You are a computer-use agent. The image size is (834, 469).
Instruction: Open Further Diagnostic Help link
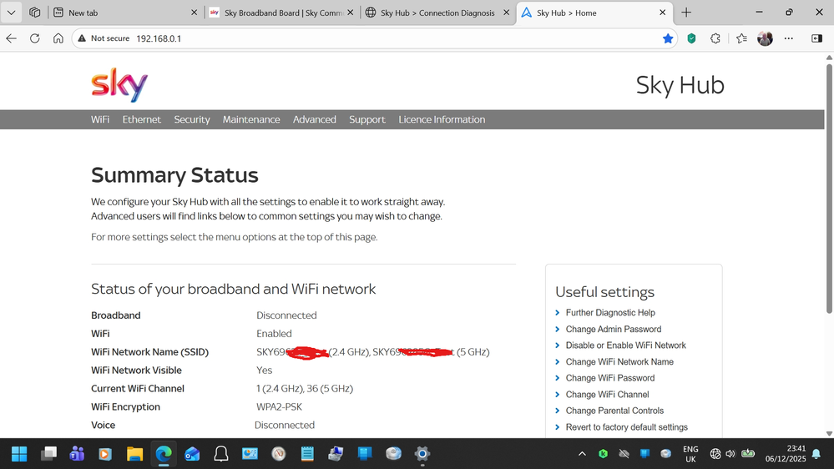[x=610, y=313]
